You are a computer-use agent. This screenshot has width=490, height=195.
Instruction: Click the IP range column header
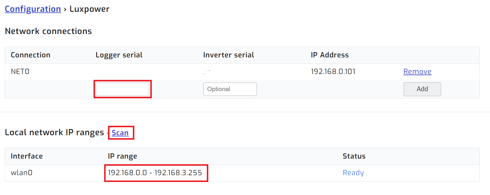click(x=122, y=156)
